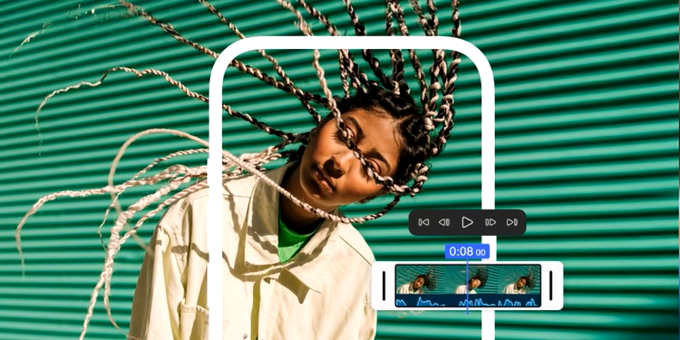Skip to start of the clip

(423, 222)
